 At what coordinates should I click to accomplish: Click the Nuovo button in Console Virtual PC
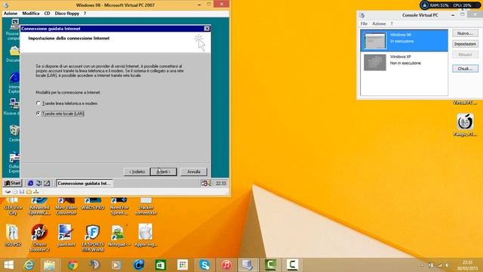point(465,33)
